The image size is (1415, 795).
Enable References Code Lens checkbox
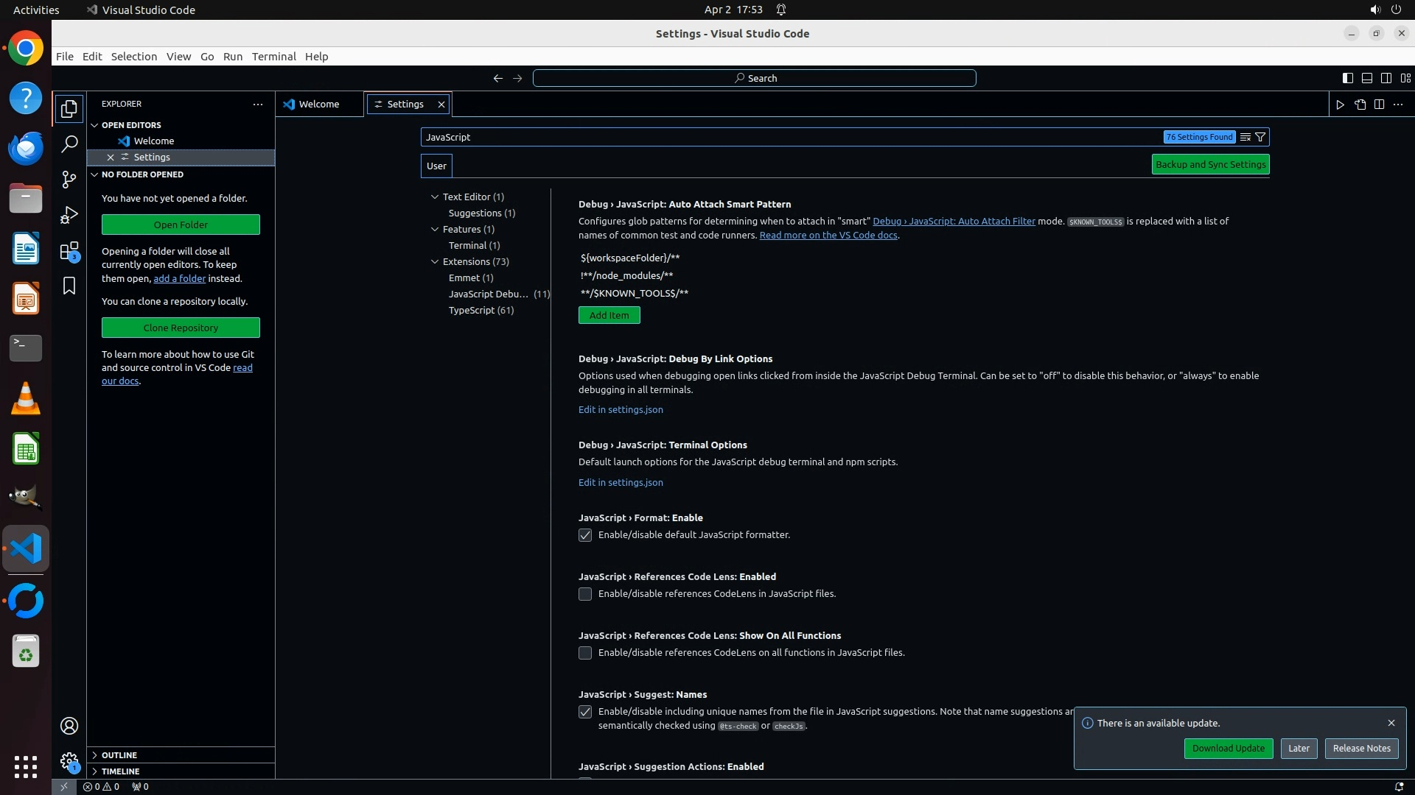click(x=585, y=594)
